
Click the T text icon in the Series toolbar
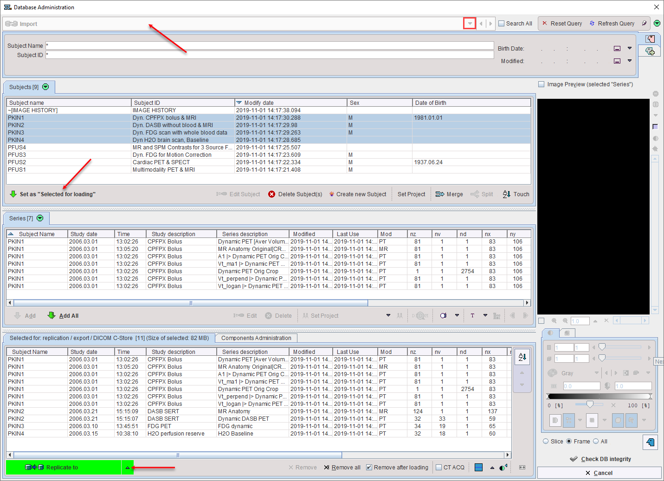tap(472, 315)
